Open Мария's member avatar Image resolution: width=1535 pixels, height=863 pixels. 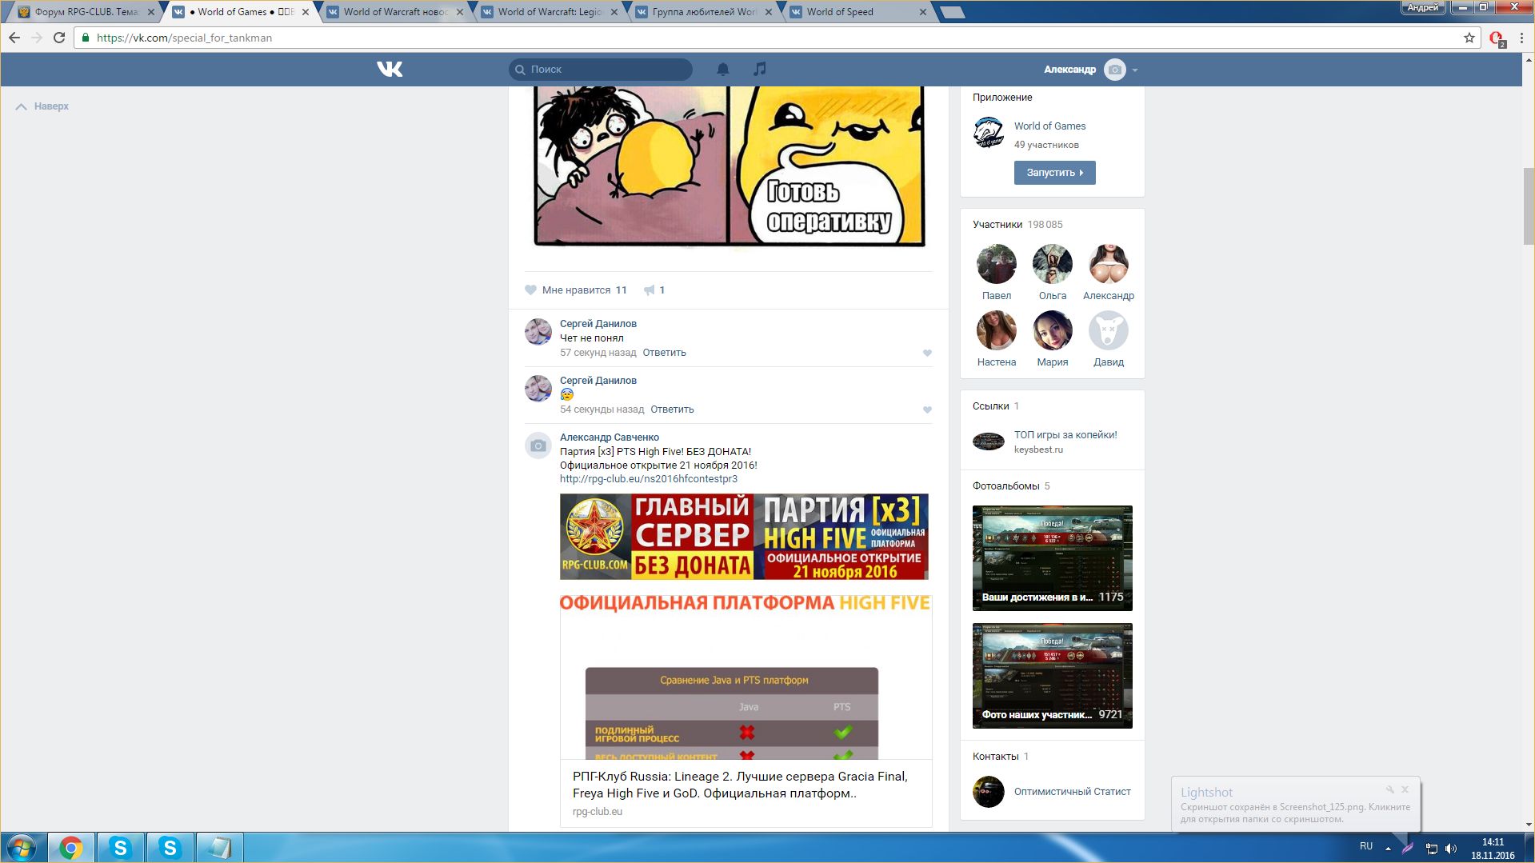tap(1052, 330)
